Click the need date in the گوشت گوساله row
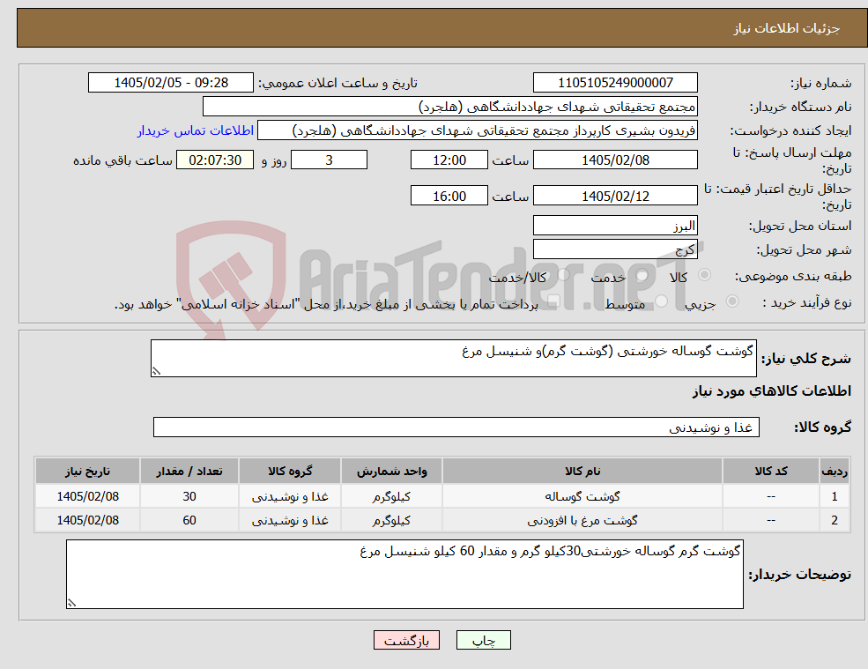The width and height of the screenshot is (868, 669). 87,496
